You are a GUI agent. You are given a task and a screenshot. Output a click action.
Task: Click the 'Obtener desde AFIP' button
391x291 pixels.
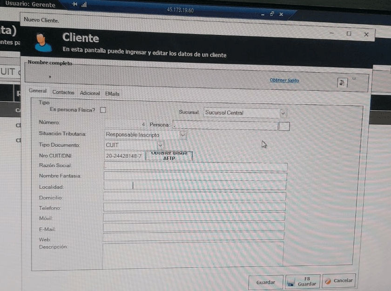[169, 156]
